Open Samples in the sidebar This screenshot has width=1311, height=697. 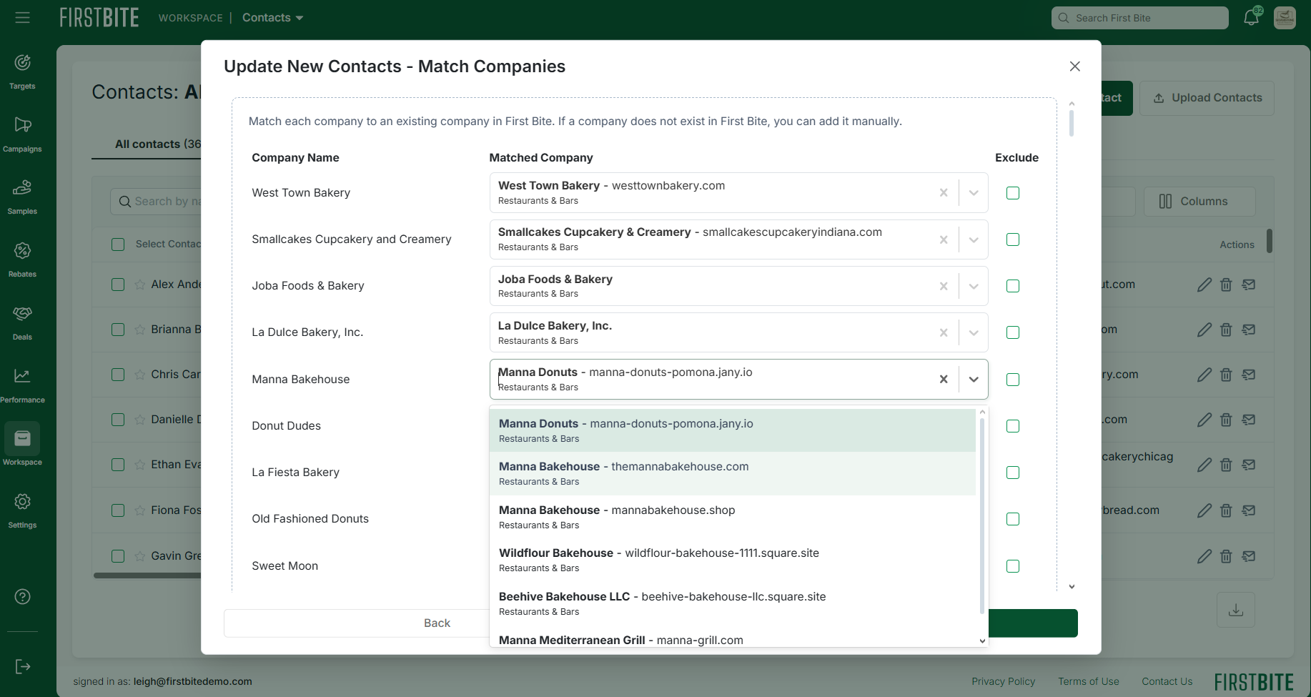(x=22, y=197)
